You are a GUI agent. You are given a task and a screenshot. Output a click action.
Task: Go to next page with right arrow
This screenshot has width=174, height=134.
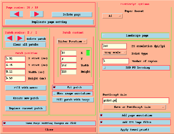pyautogui.click(x=37, y=14)
